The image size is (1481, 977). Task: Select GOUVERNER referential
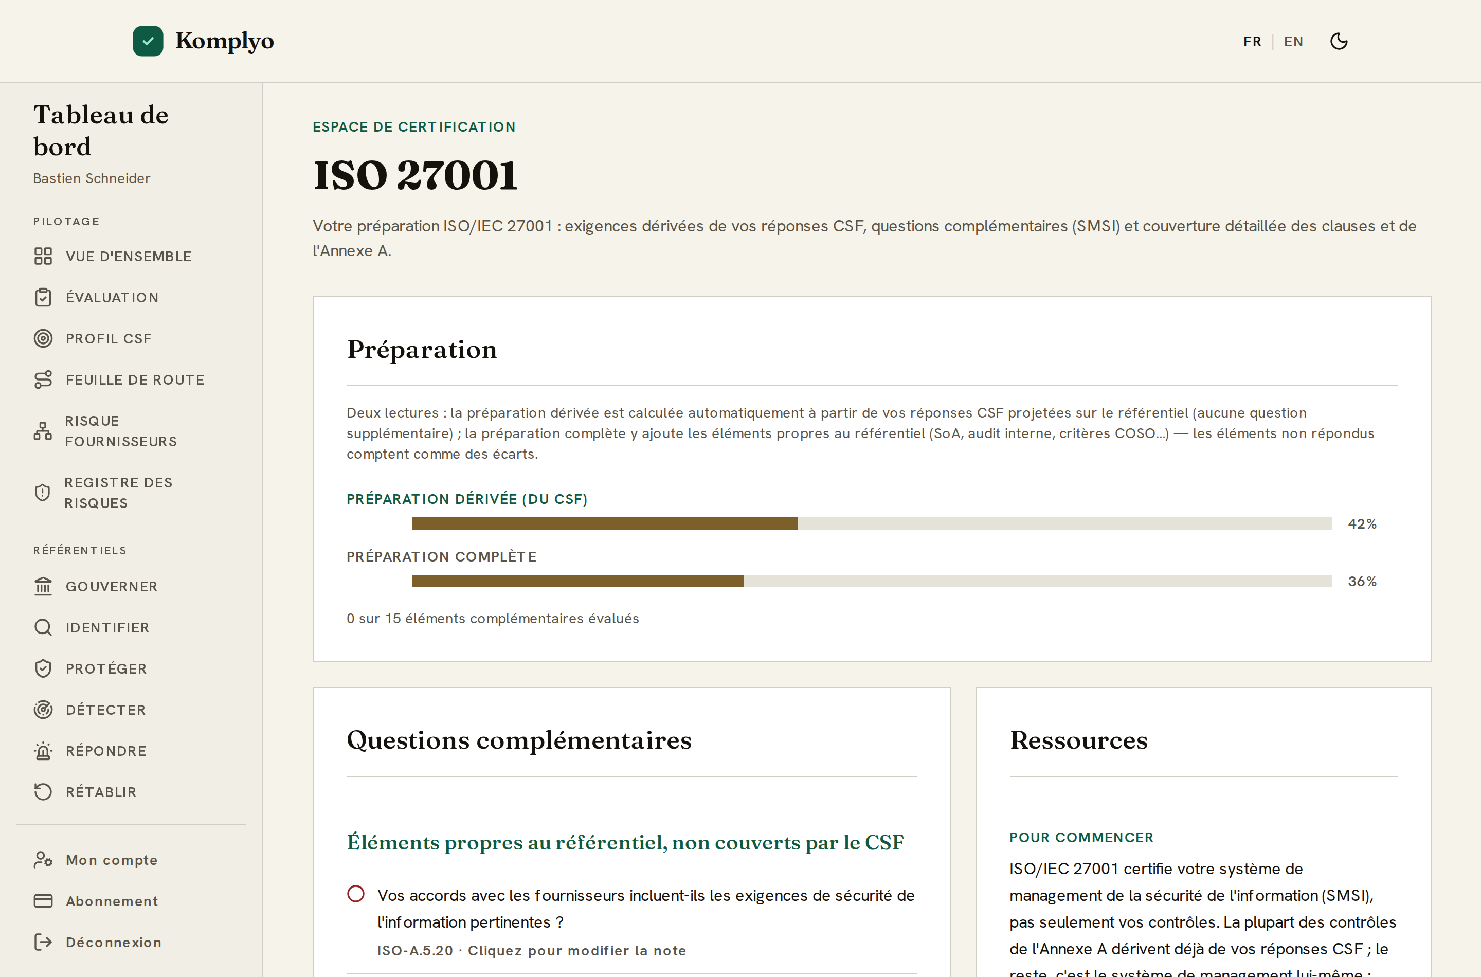[112, 586]
